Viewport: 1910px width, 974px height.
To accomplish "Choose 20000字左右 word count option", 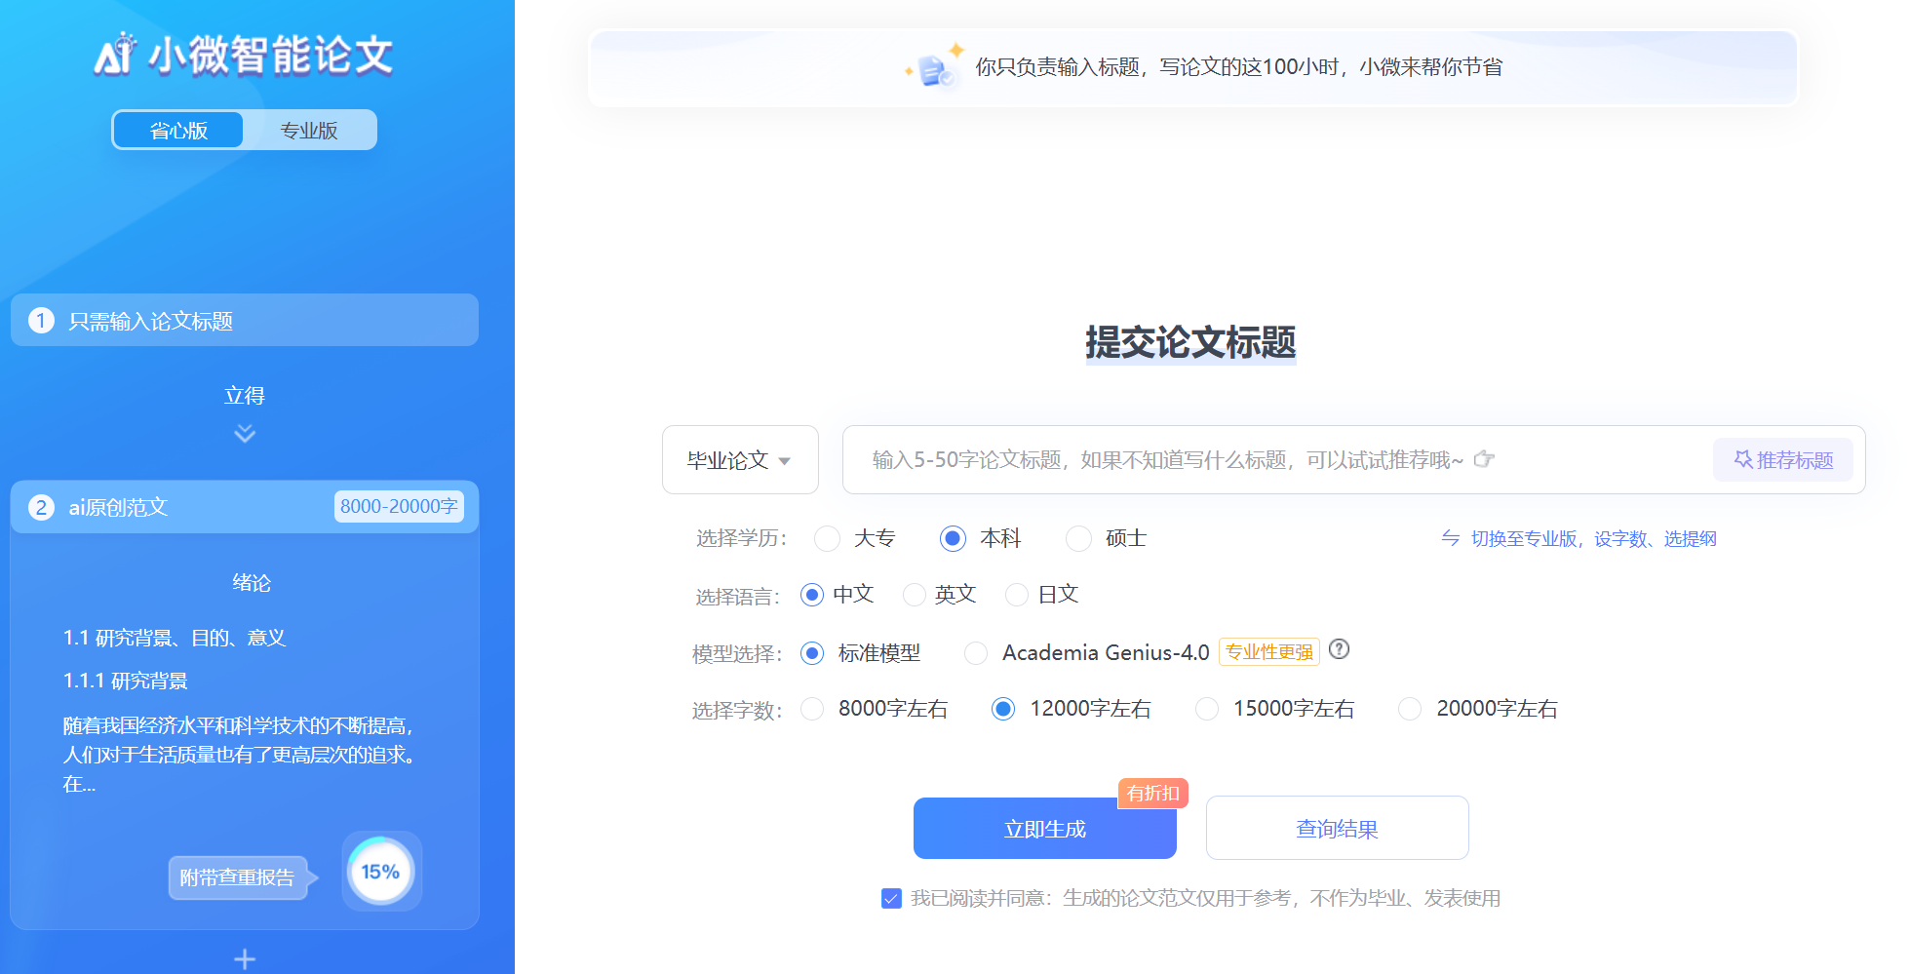I will click(x=1409, y=709).
